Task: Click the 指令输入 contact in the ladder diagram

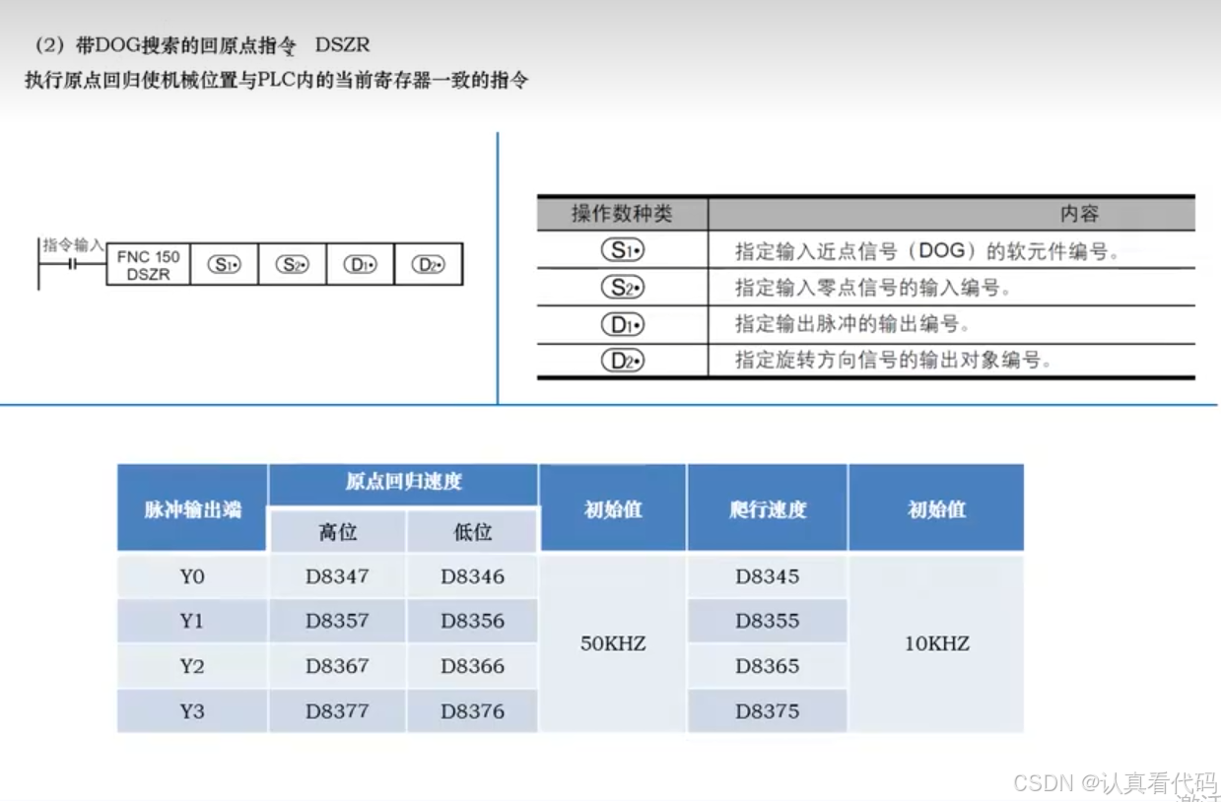Action: 72,264
